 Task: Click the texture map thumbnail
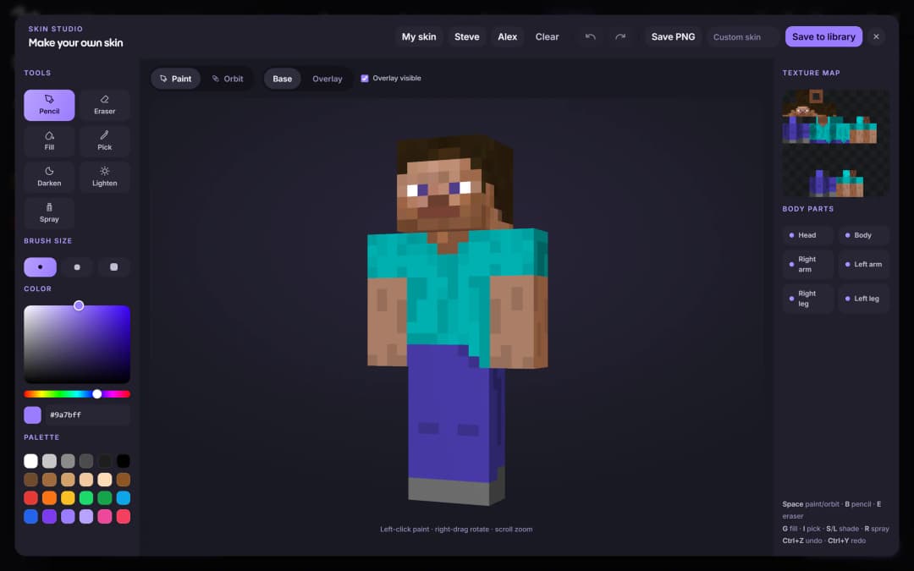coord(836,143)
